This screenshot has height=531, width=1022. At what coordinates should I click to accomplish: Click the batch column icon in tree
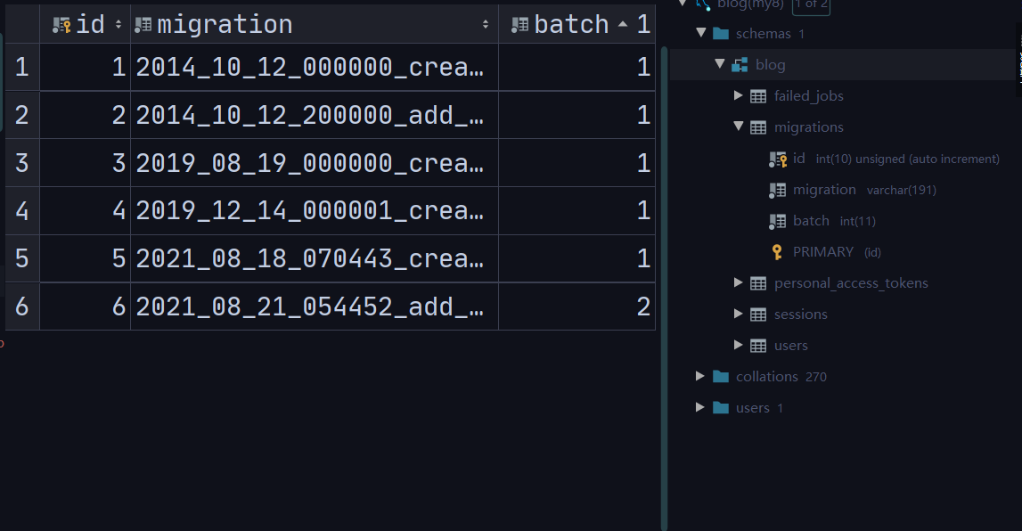click(x=777, y=222)
